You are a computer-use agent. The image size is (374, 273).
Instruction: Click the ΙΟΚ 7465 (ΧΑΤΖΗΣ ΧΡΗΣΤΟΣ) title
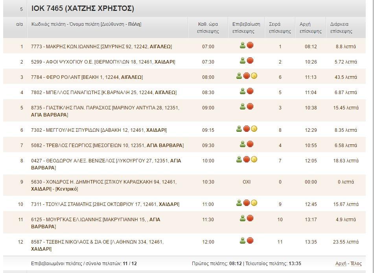tap(83, 9)
